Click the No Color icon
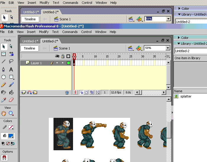This screenshot has height=162, width=207. point(8,143)
